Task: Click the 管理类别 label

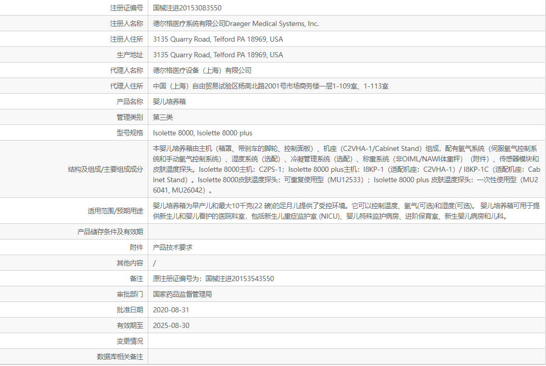Action: pos(130,117)
